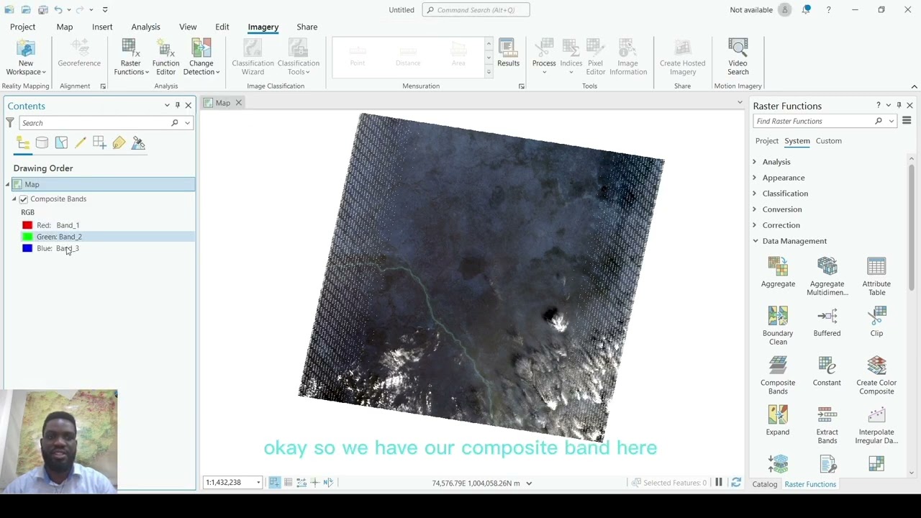Screen dimensions: 921x518
Task: Expand the Conversion function category
Action: [755, 209]
